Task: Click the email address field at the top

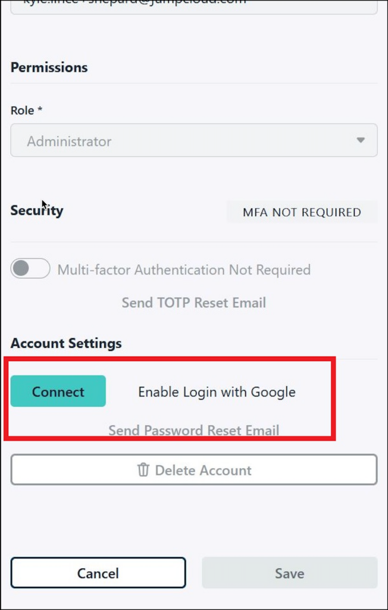Action: point(193,5)
